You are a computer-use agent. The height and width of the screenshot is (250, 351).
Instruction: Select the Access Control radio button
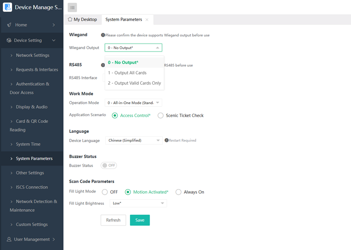click(115, 115)
